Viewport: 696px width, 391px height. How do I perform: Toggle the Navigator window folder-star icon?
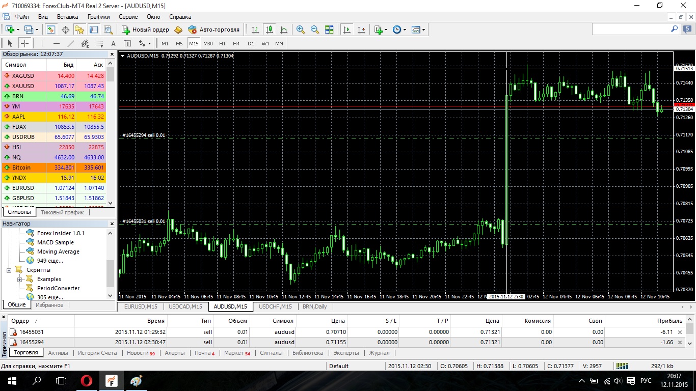(x=79, y=30)
